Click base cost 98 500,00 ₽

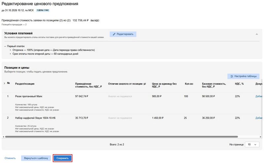(x=208, y=96)
